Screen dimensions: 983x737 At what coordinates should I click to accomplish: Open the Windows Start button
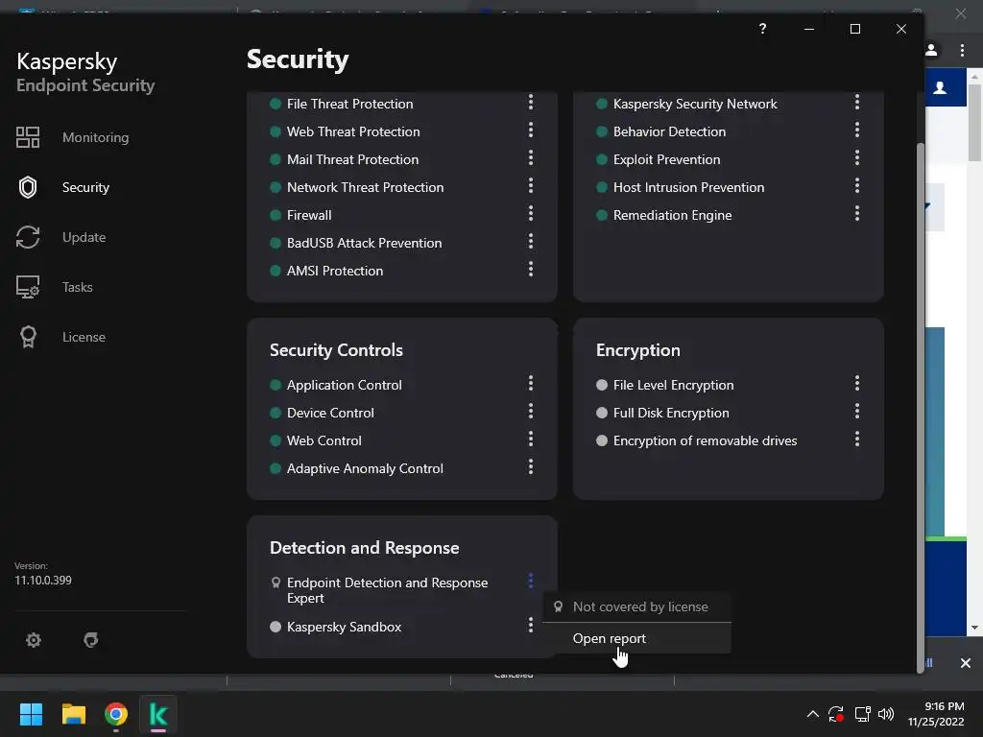click(x=31, y=714)
